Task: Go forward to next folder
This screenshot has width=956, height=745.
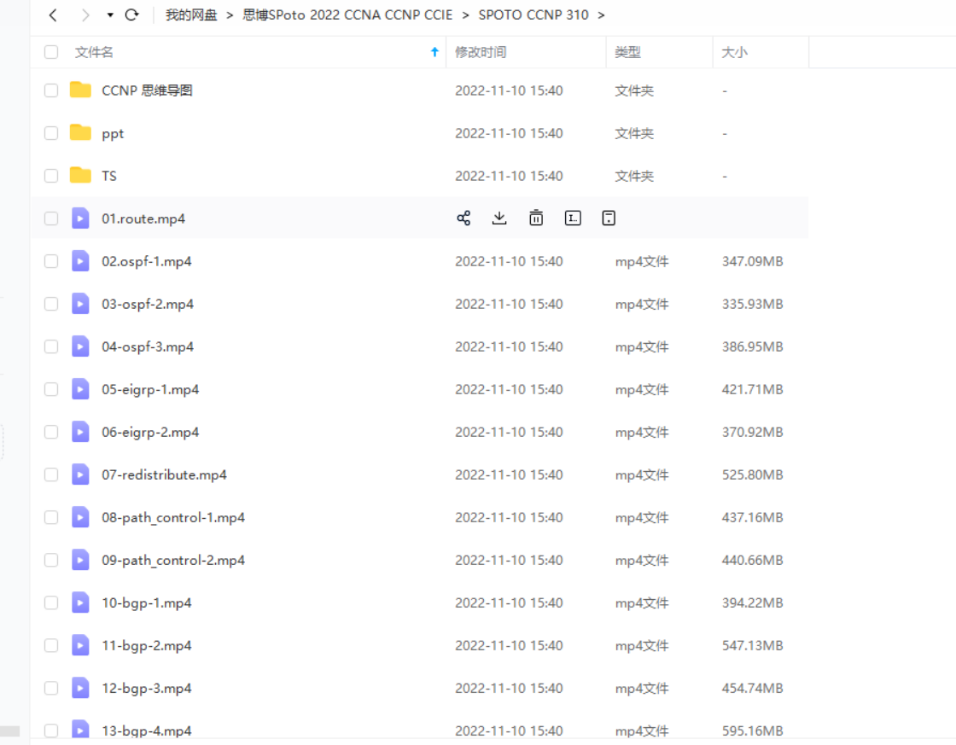Action: coord(85,15)
